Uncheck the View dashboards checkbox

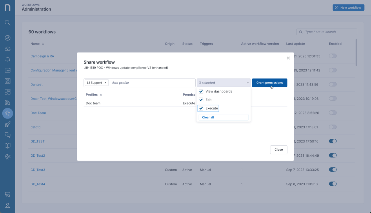point(201,91)
